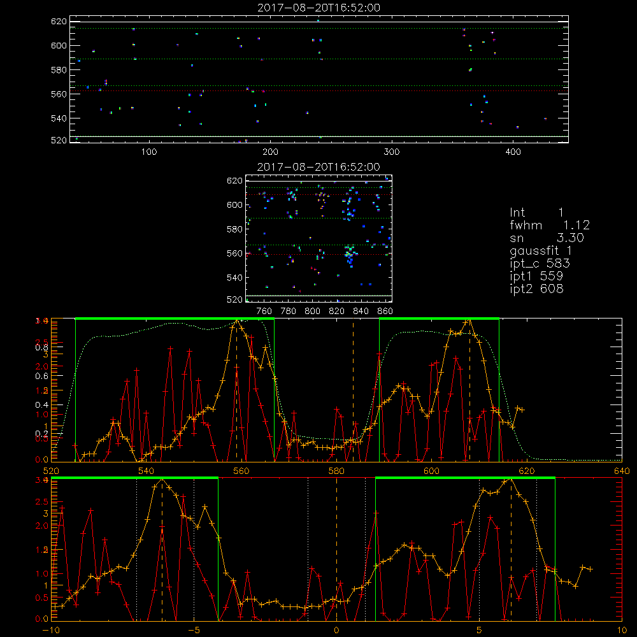Click x-axis label 640 on profile plot

622,471
